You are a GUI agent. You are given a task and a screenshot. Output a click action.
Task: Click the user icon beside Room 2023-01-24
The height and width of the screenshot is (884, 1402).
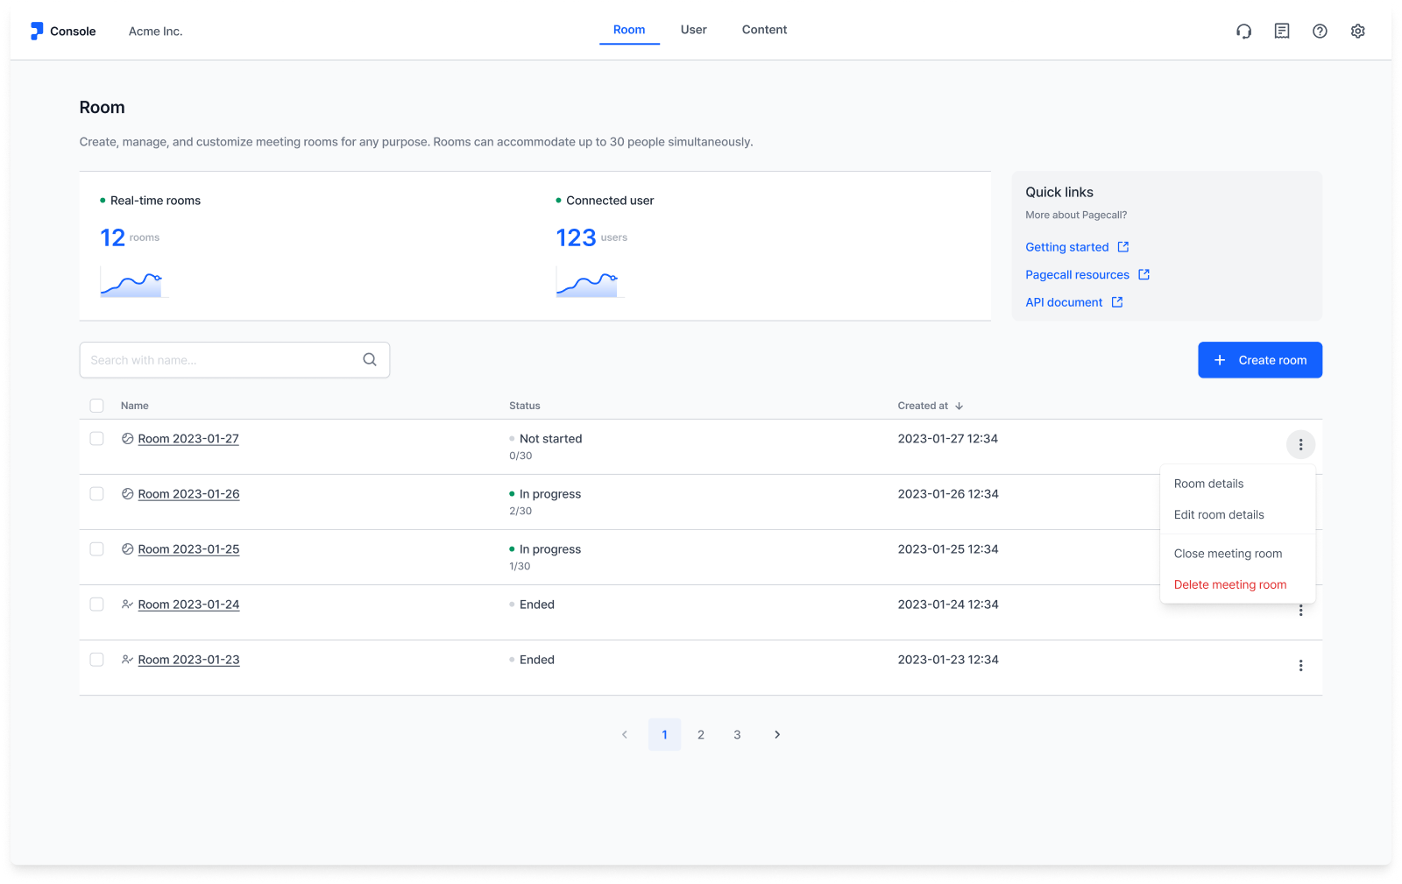(127, 605)
